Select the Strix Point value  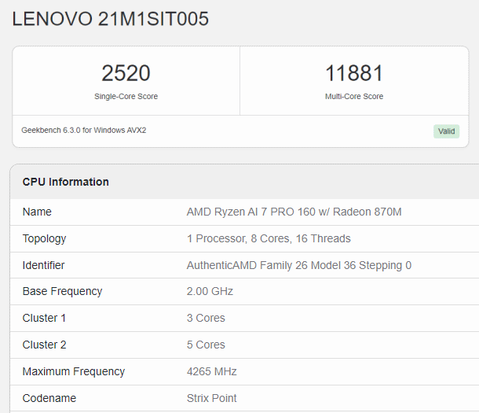point(212,398)
